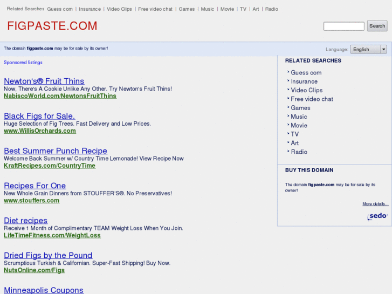Visit KraftRecipes.com/CountryTime link

click(50, 166)
